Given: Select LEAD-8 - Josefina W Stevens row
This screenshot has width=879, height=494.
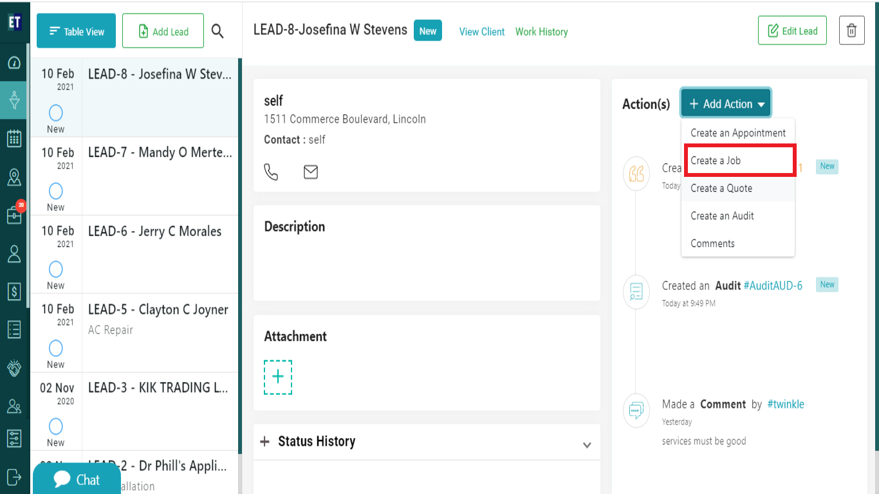Looking at the screenshot, I should 134,97.
